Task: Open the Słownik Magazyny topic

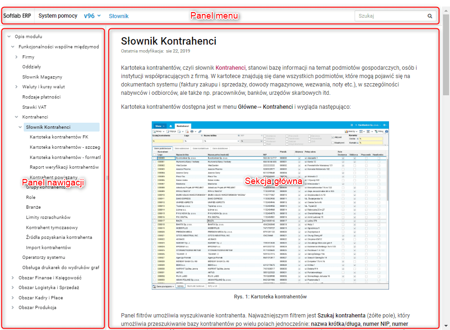Action: (x=42, y=77)
